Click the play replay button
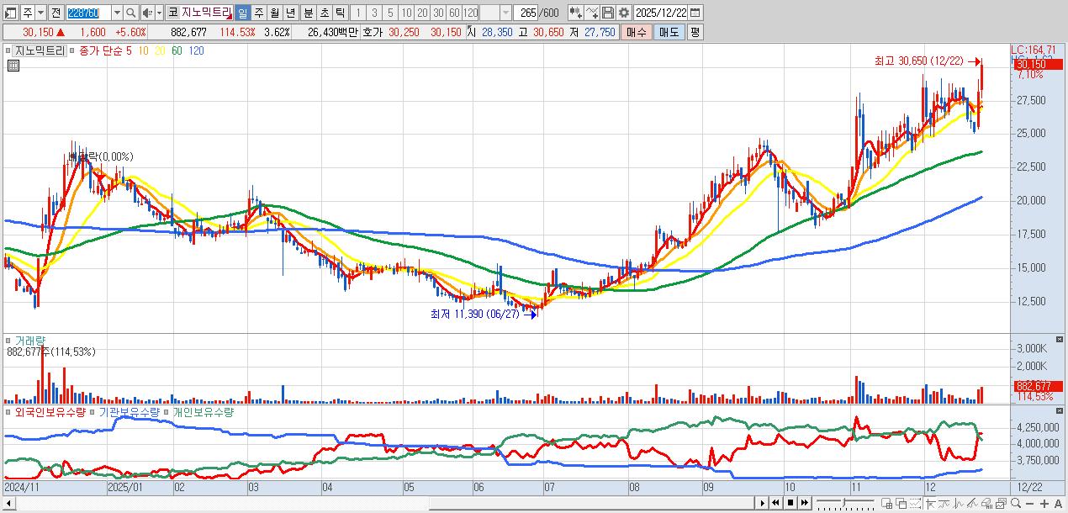This screenshot has height=513, width=1068. 763,503
